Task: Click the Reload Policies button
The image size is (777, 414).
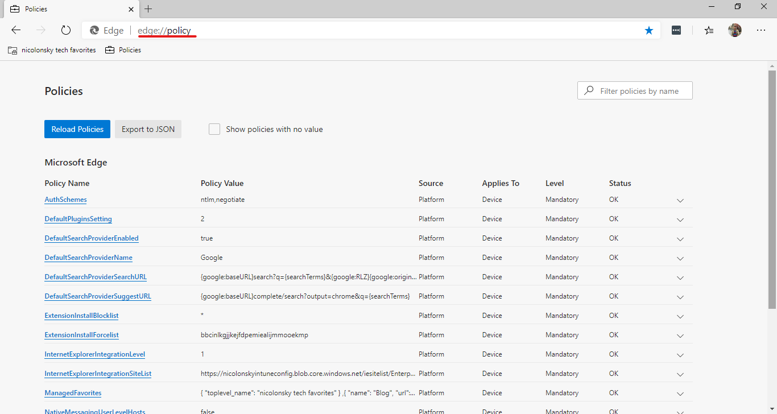Action: [x=77, y=129]
